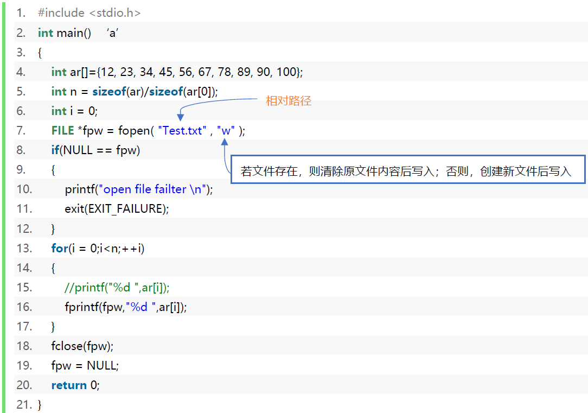Click line number 21 in the gutter
Viewport: 588px width, 413px height.
point(24,405)
